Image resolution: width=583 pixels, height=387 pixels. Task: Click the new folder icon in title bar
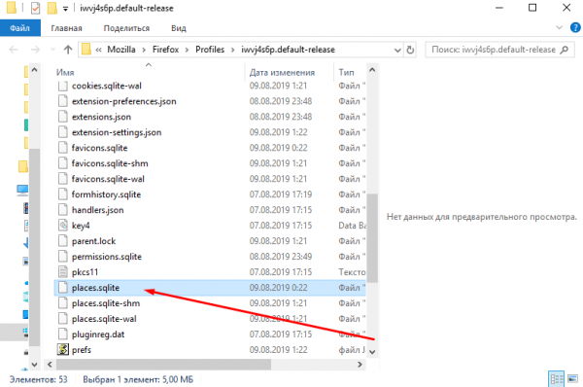click(x=52, y=8)
